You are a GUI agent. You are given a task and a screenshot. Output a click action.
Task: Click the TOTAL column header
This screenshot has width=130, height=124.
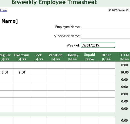click(123, 57)
